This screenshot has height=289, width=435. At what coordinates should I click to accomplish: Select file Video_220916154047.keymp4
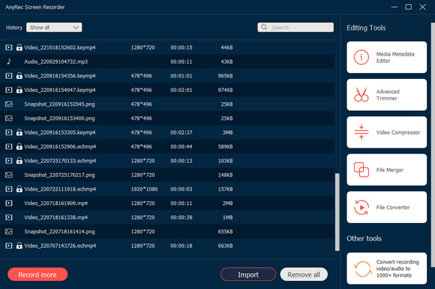coord(167,90)
